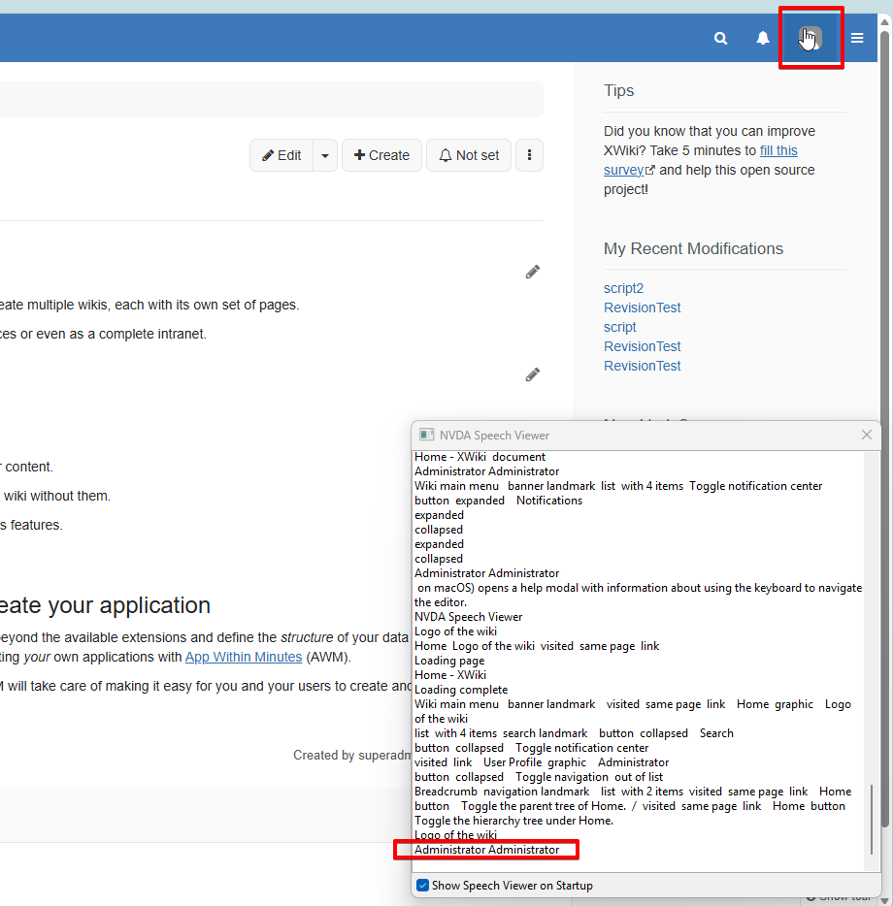Open the search icon in the top bar

[720, 38]
